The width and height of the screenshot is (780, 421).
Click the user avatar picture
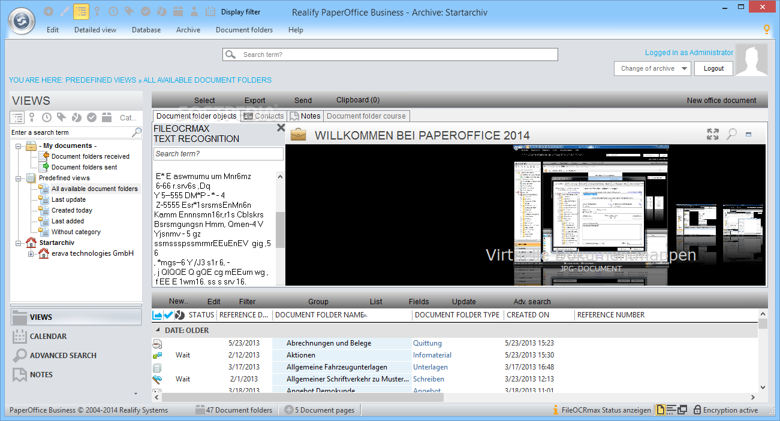(x=751, y=60)
